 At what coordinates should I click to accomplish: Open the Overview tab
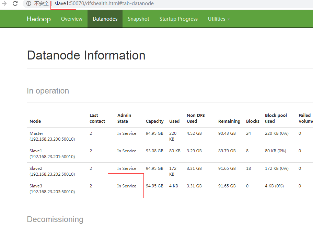71,19
